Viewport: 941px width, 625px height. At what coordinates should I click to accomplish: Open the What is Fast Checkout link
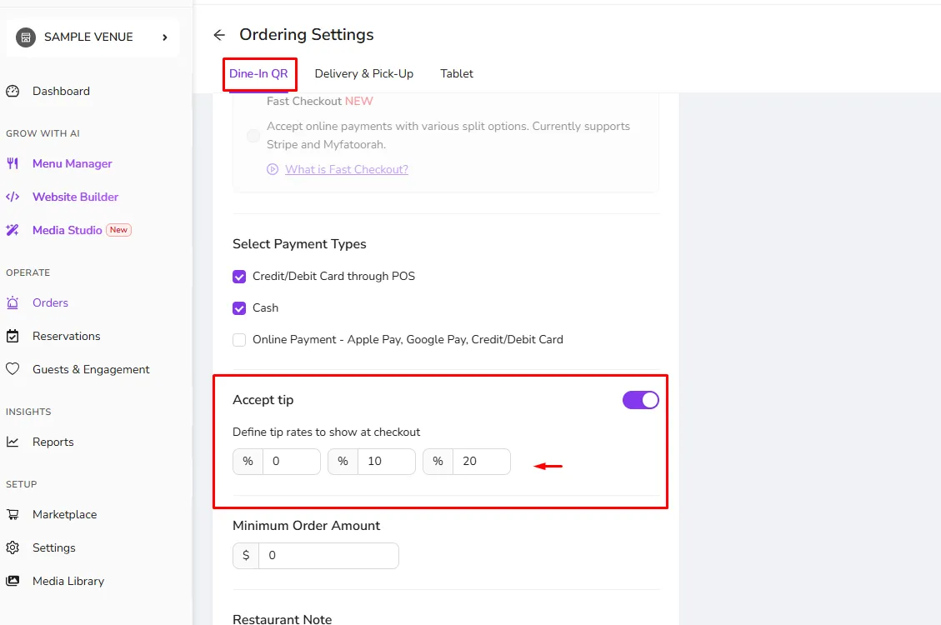point(346,170)
